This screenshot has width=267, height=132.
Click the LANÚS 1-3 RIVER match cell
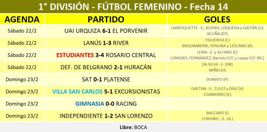pyautogui.click(x=106, y=43)
